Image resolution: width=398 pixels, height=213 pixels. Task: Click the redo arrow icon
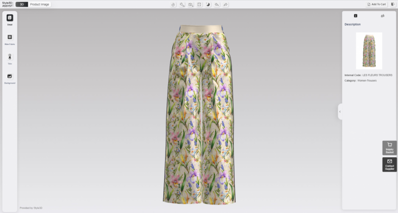(225, 4)
